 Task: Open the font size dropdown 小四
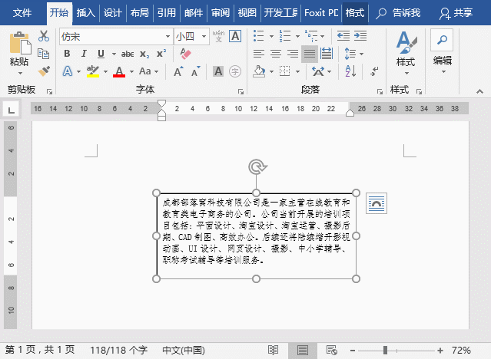(202, 36)
